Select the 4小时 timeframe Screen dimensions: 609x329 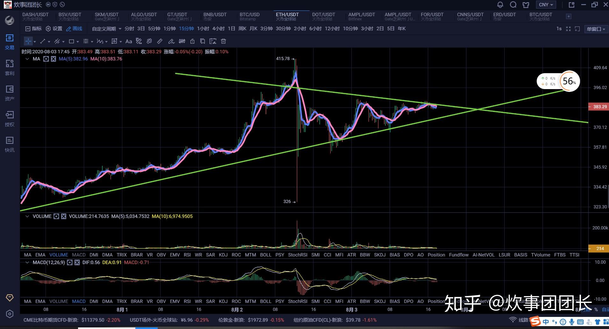click(x=219, y=29)
